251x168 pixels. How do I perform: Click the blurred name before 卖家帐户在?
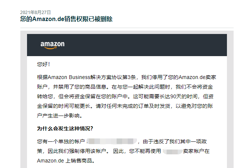(x=173, y=151)
